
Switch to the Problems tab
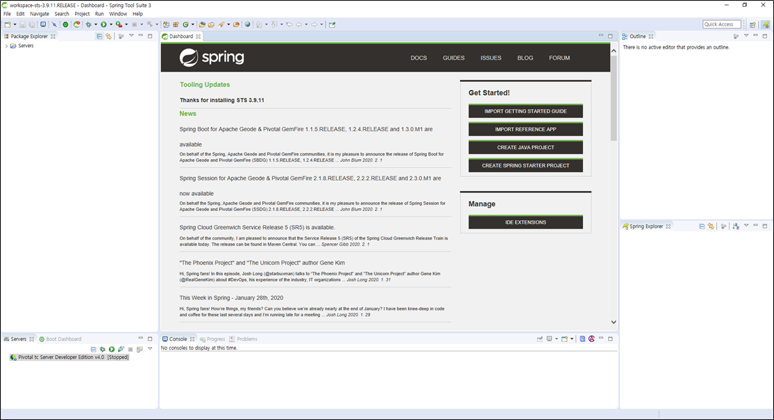[x=244, y=339]
